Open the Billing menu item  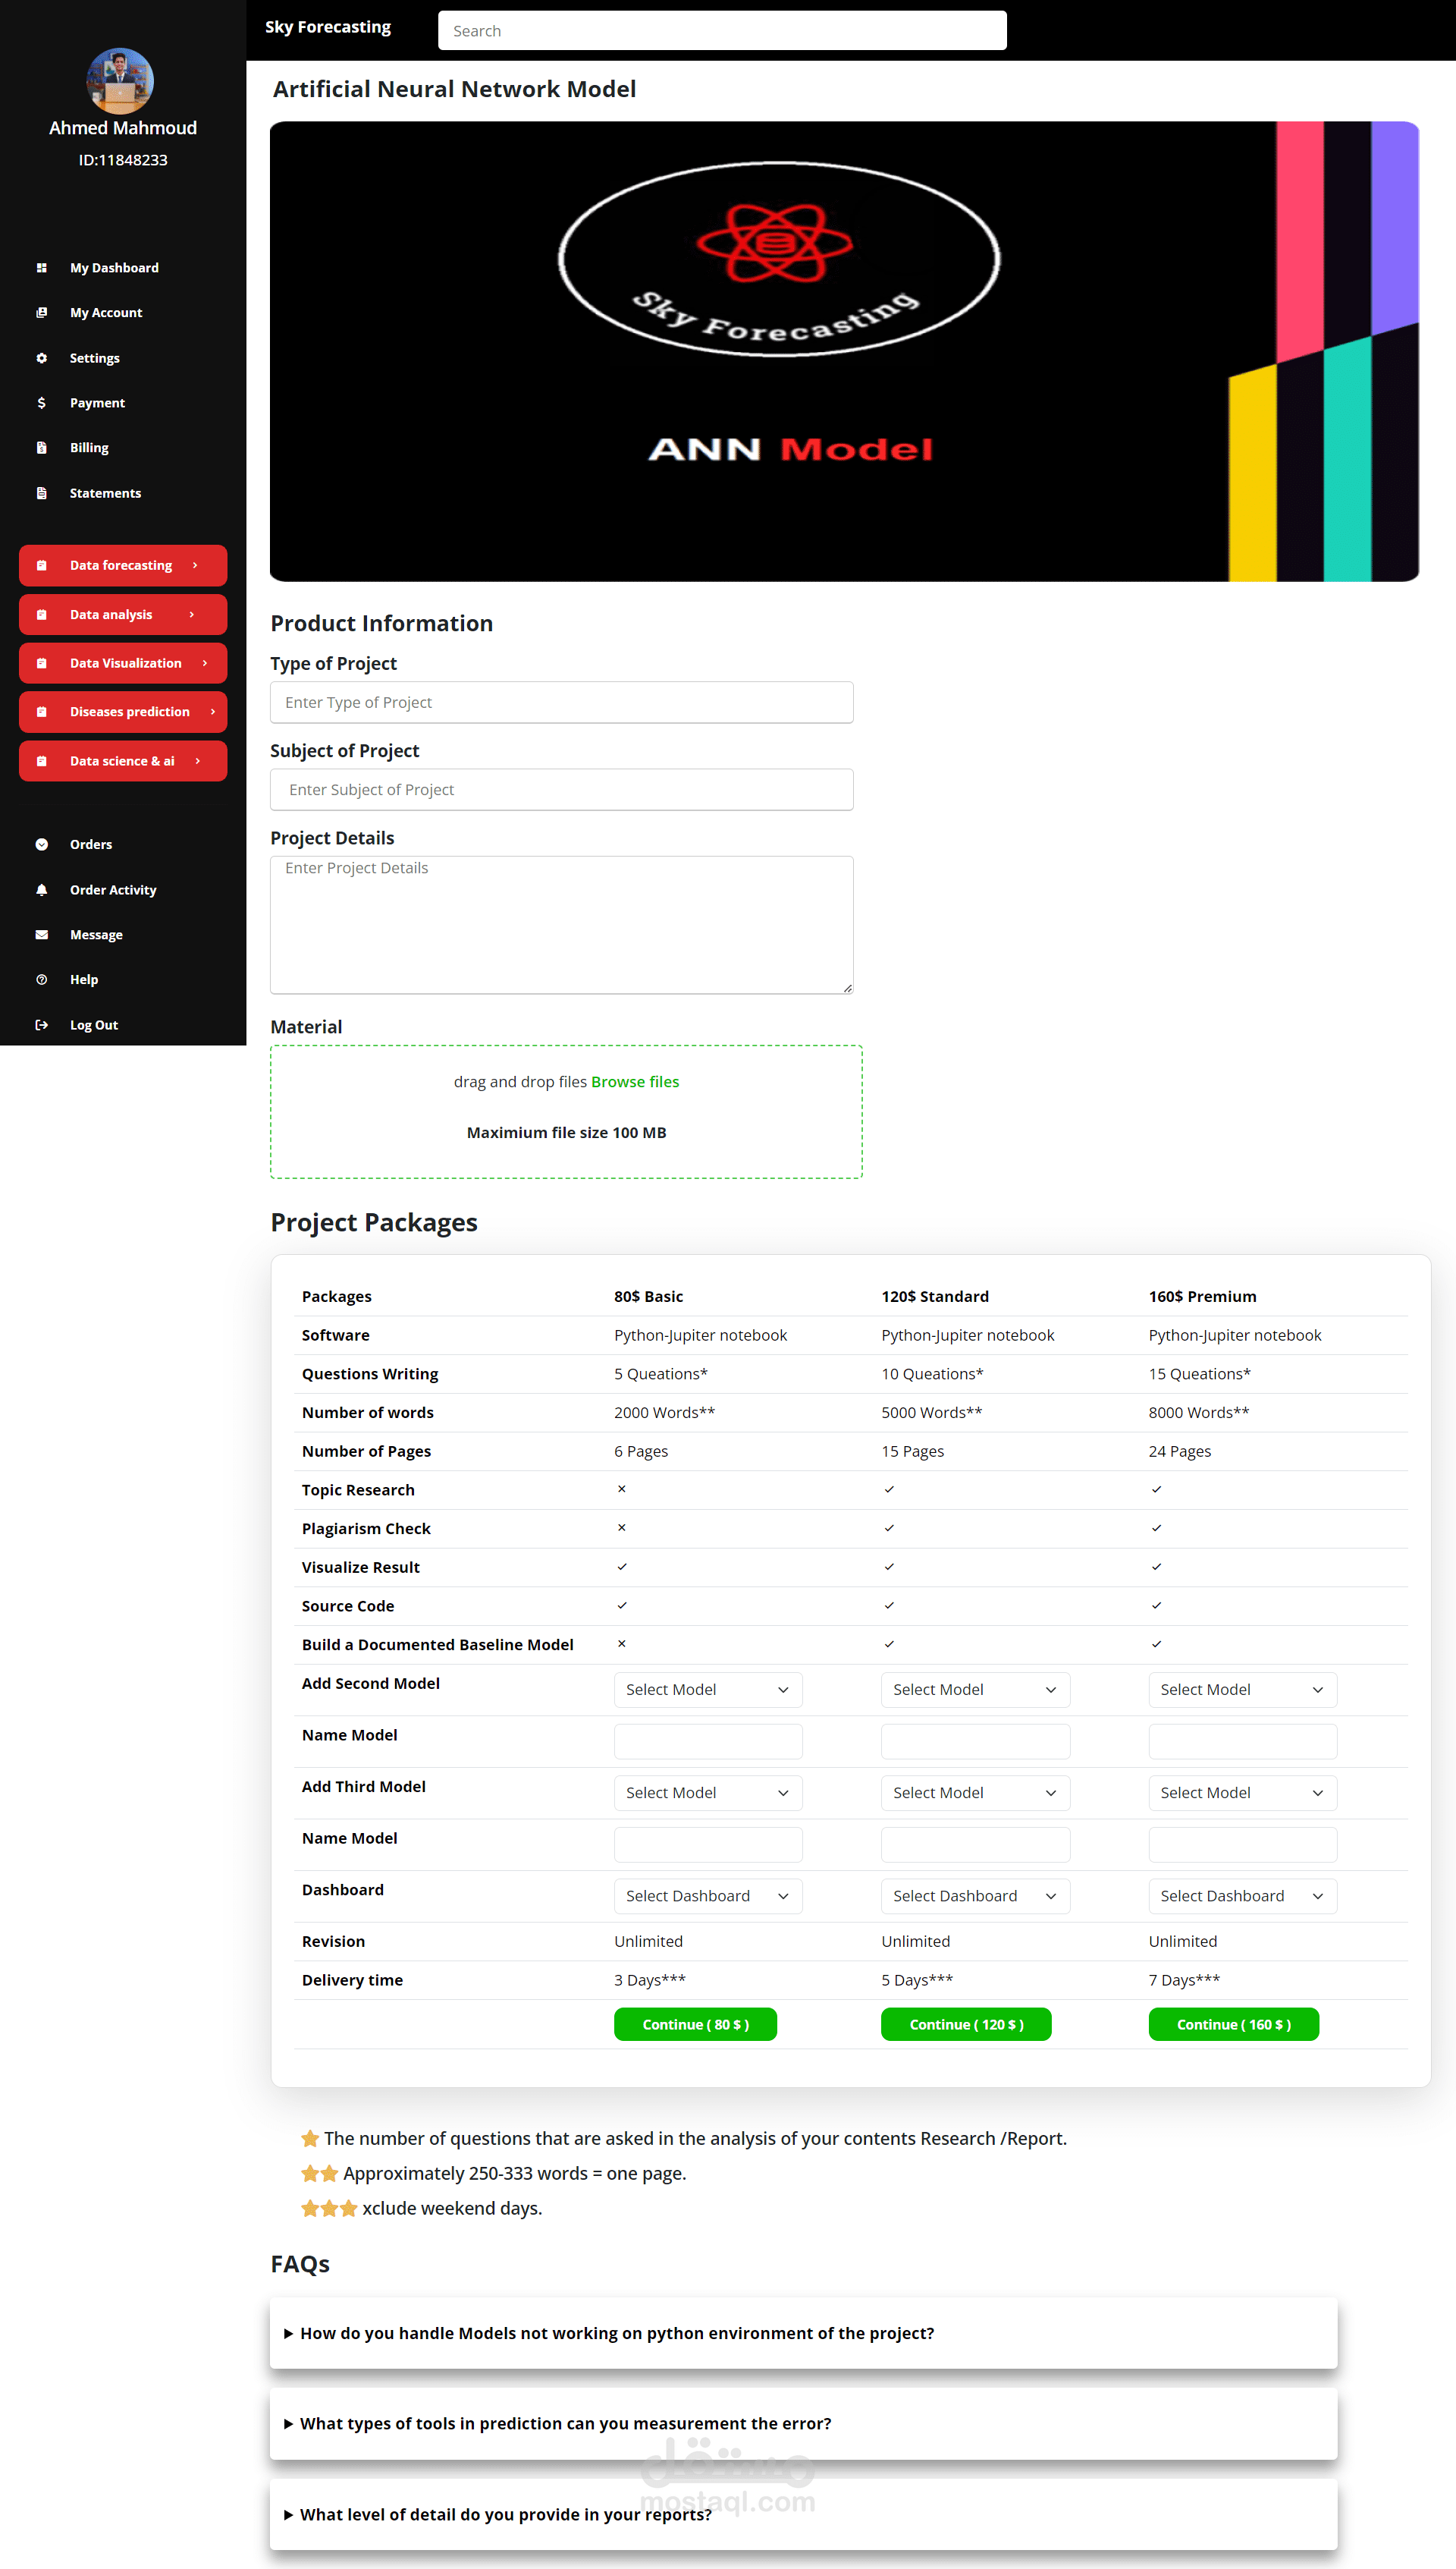89,447
